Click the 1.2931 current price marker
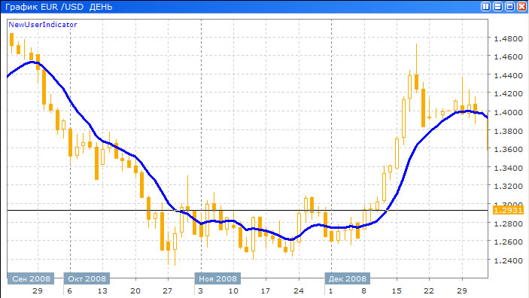This screenshot has width=529, height=298. point(508,210)
